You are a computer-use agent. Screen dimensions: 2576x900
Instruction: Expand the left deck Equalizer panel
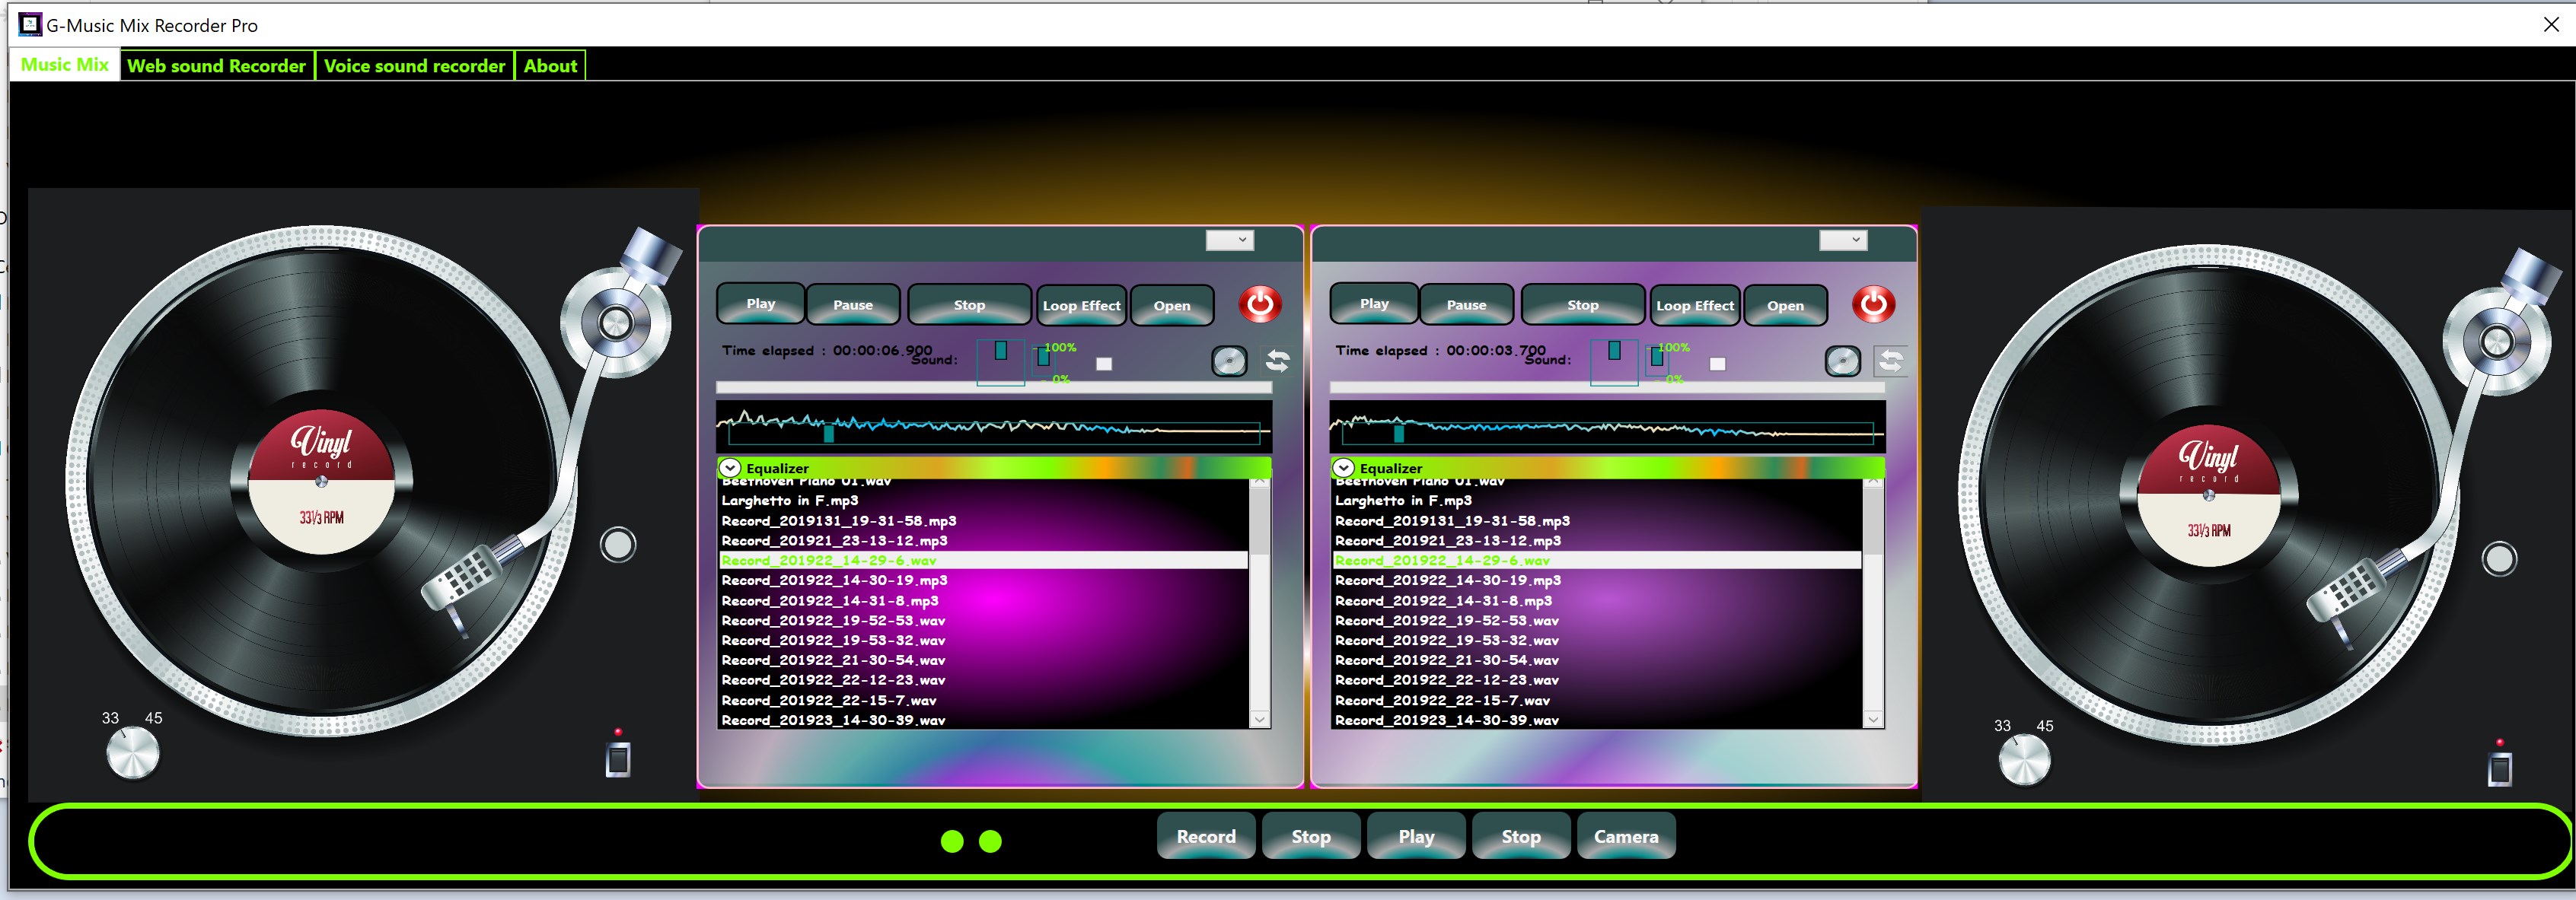731,467
